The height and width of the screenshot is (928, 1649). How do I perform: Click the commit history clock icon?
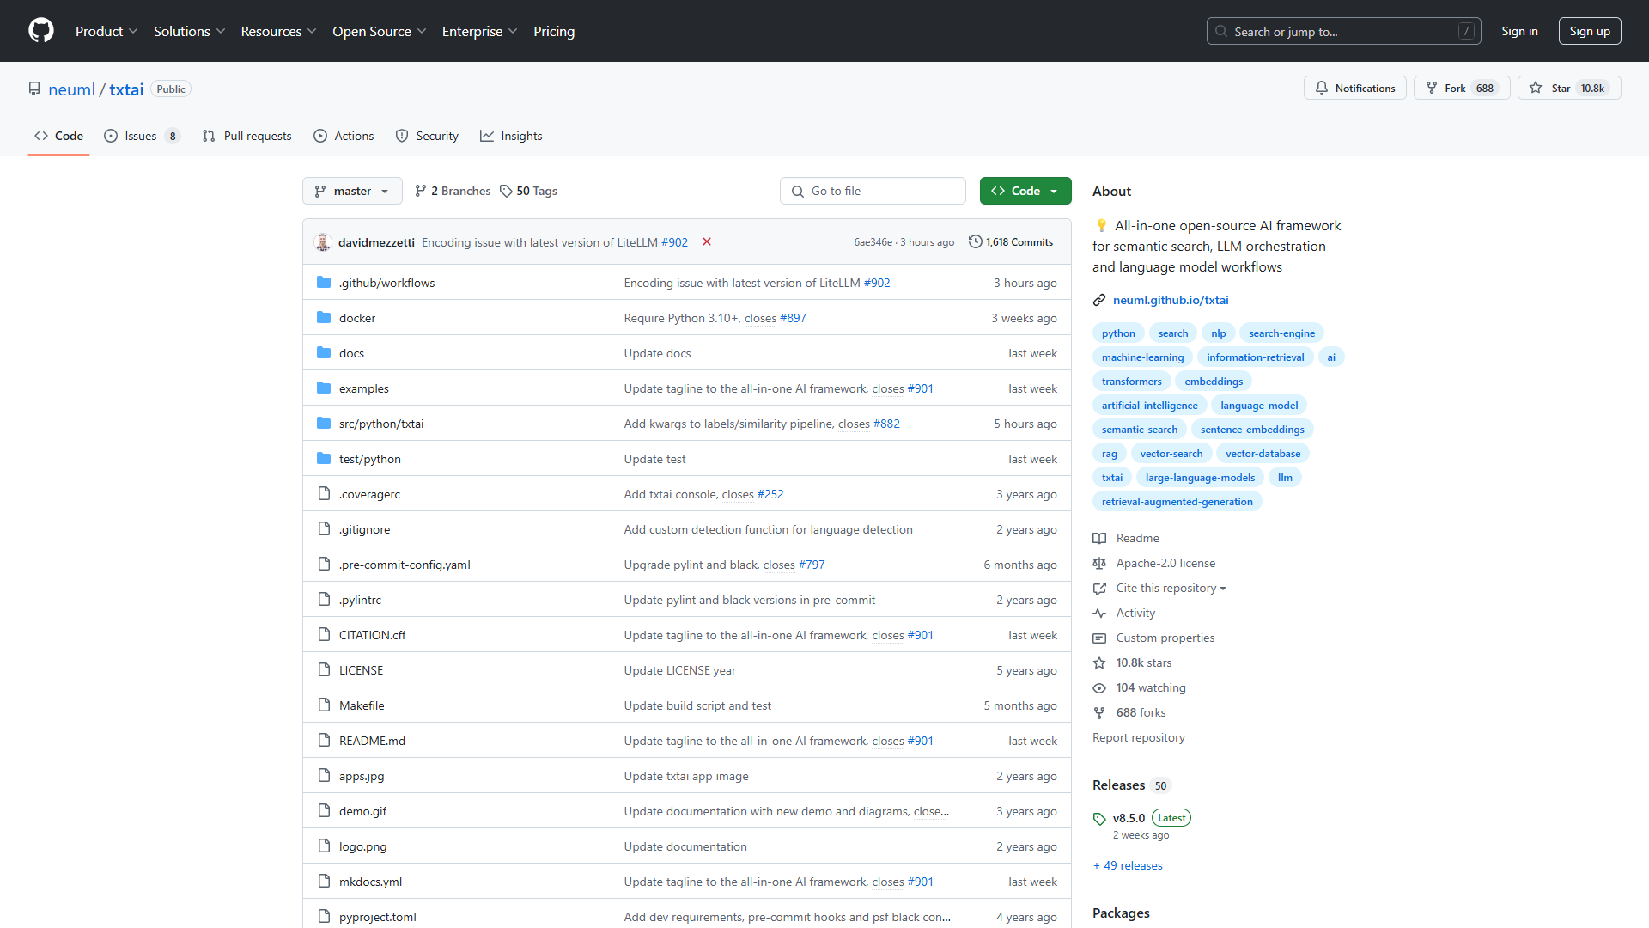point(975,242)
